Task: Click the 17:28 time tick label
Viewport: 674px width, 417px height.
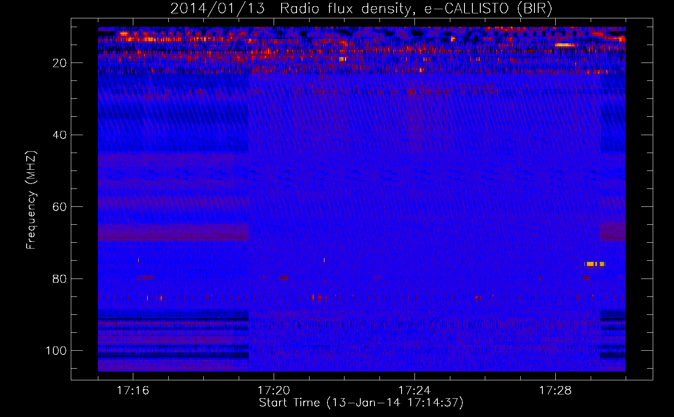Action: pos(555,391)
